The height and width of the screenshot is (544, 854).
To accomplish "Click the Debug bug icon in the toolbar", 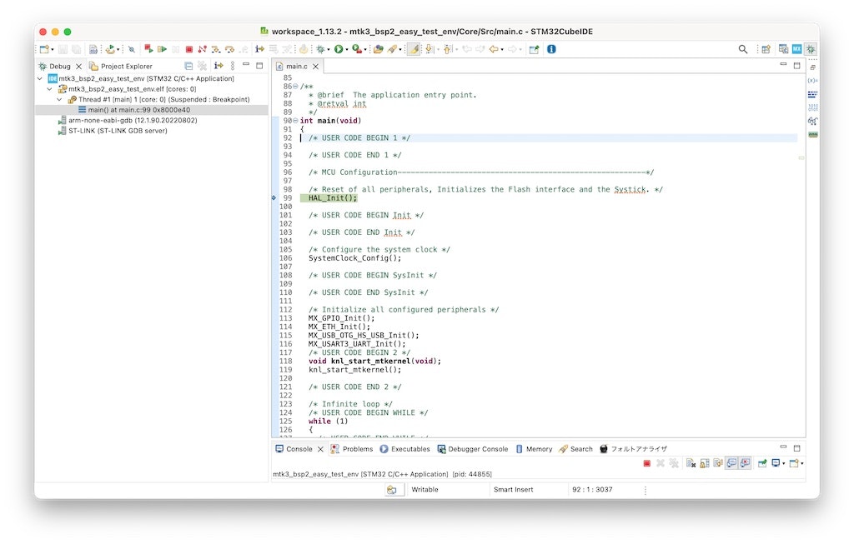I will pos(320,49).
